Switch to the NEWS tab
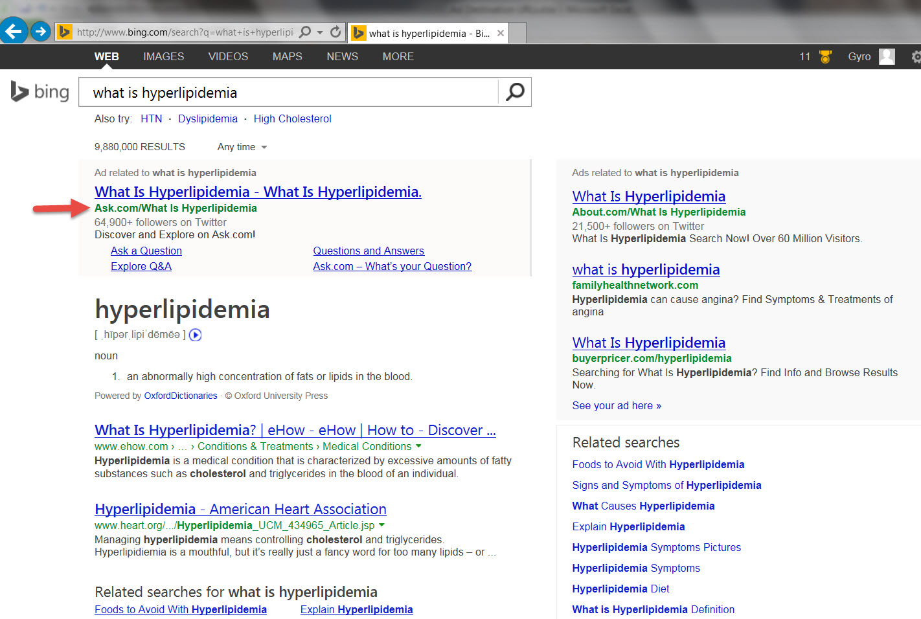The width and height of the screenshot is (921, 619). 342,57
